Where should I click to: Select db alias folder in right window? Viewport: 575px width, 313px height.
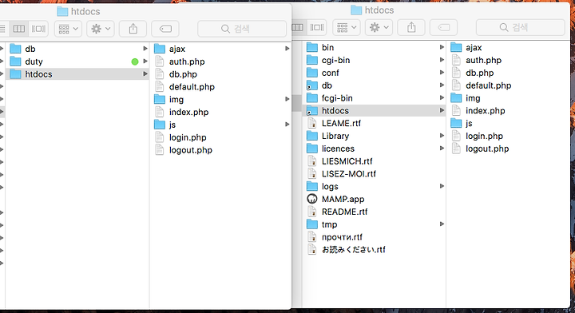tap(374, 85)
